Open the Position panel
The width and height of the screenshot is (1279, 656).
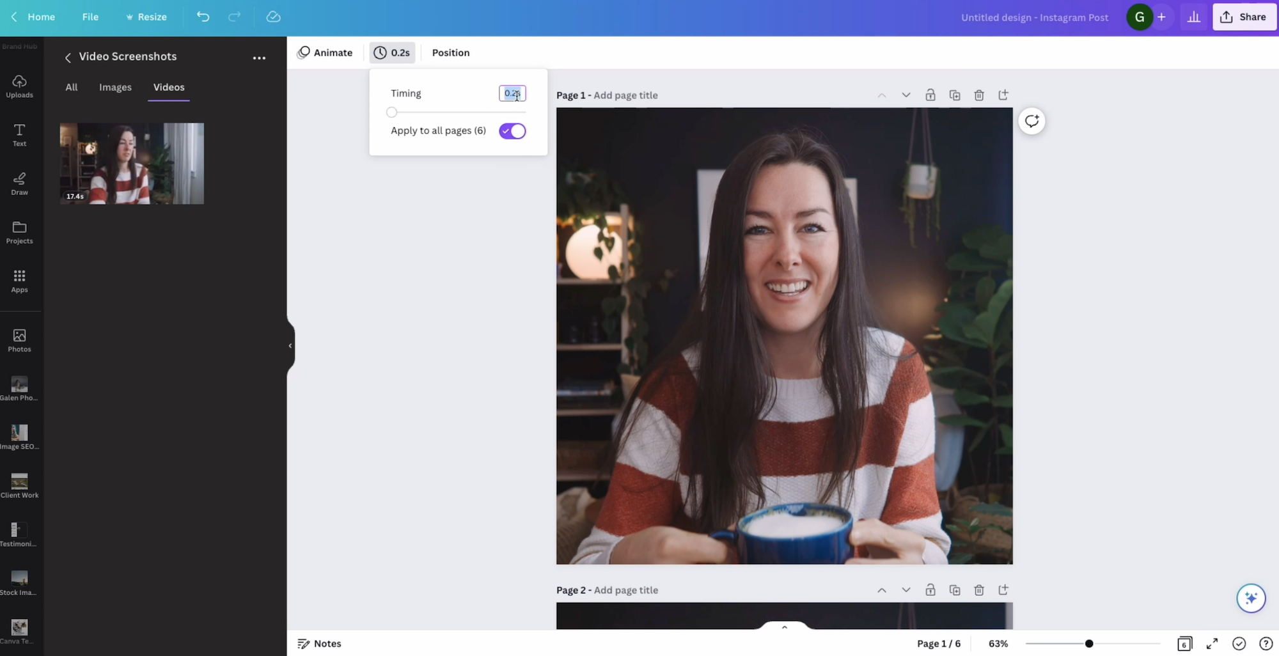click(x=450, y=52)
